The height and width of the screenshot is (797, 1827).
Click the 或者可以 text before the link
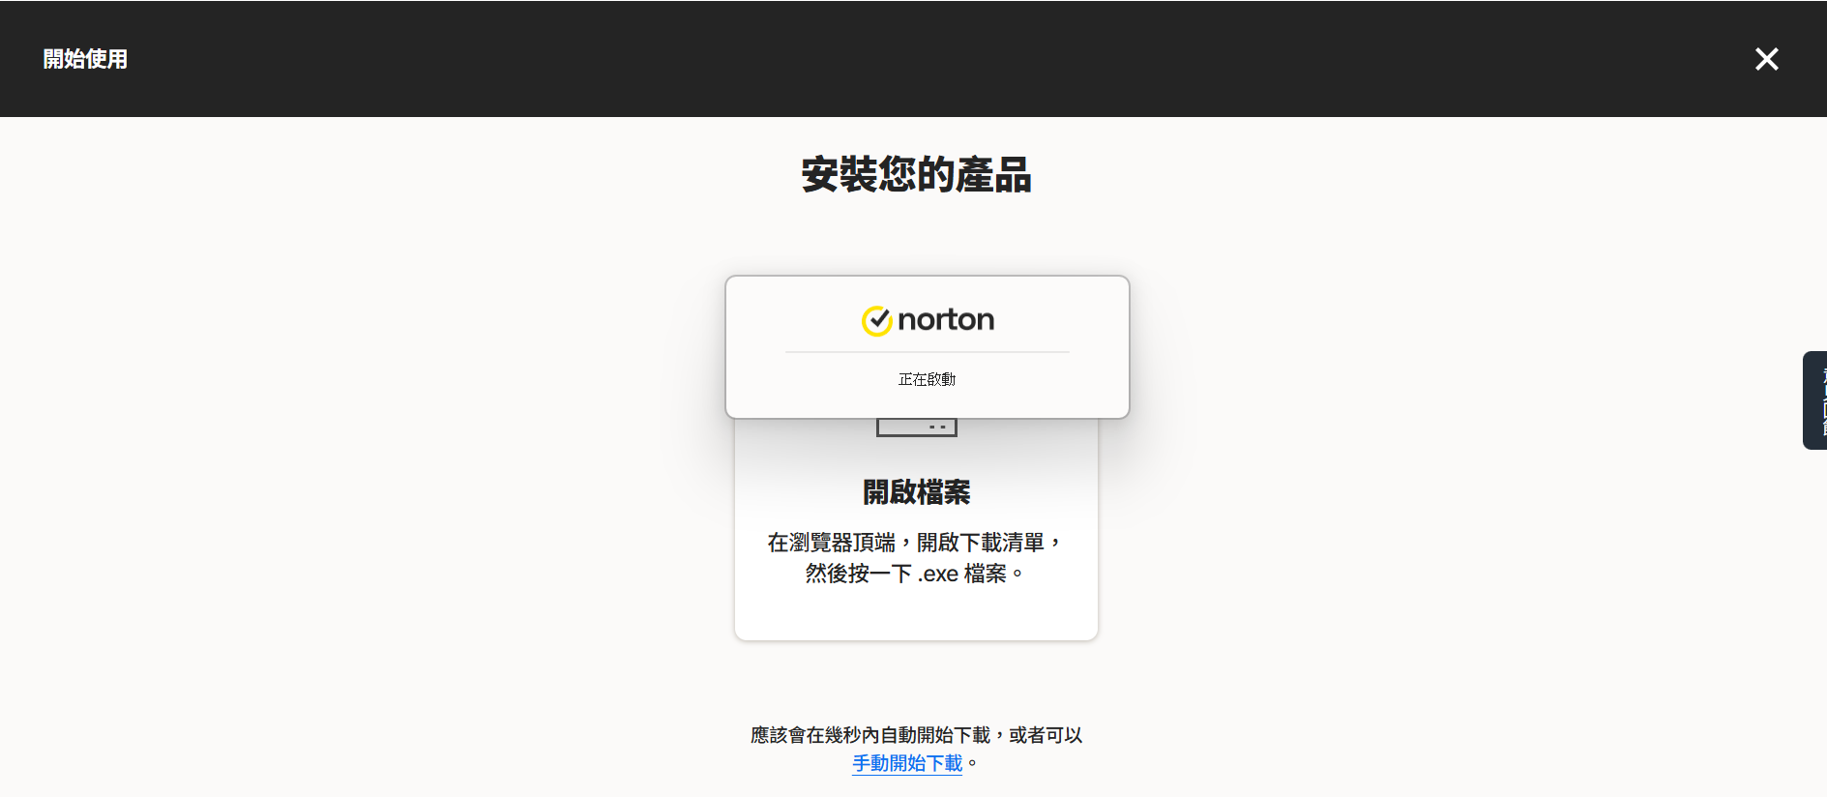(x=1046, y=735)
